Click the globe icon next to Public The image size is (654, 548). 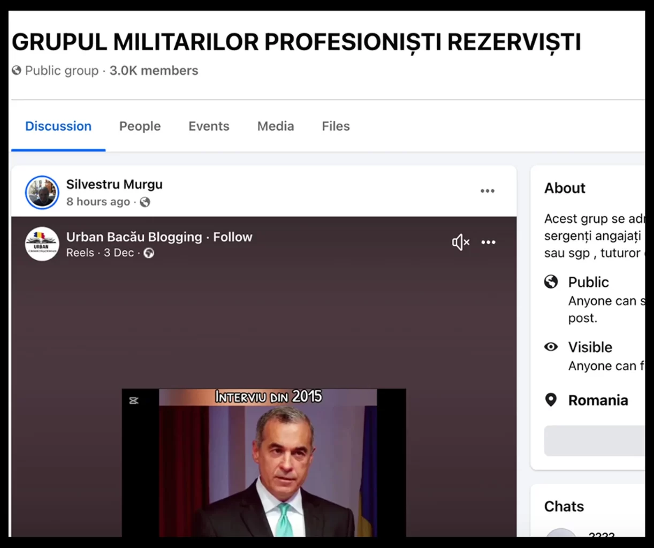click(551, 281)
